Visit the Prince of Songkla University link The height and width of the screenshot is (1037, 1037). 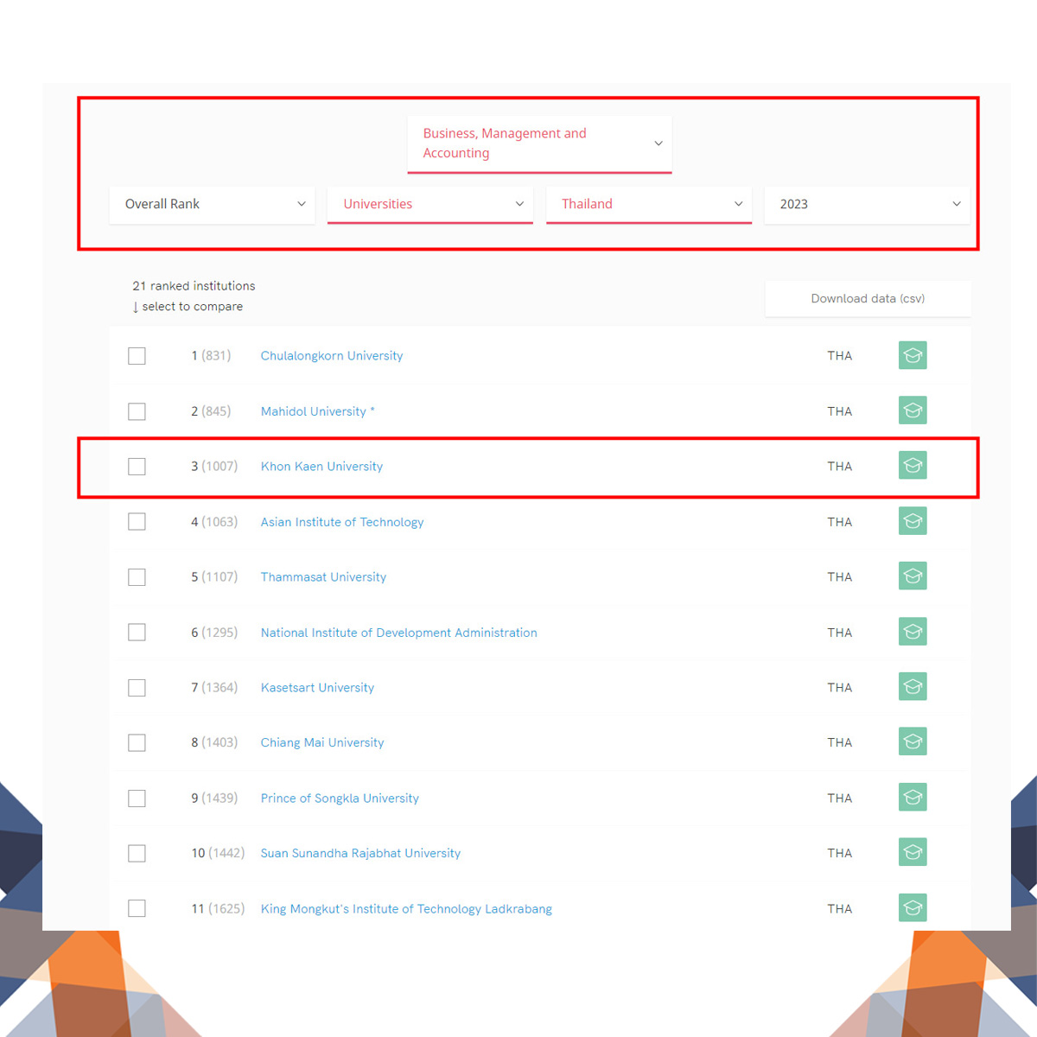[x=340, y=798]
